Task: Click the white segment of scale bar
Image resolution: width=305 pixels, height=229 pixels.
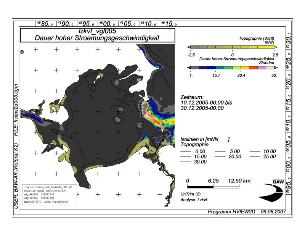Action: (x=226, y=187)
